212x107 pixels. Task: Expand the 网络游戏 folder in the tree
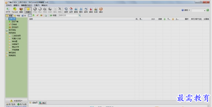(12, 55)
